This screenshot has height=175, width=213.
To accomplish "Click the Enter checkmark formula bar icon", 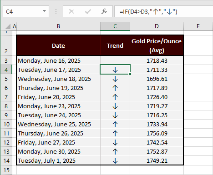I will 88,11.
